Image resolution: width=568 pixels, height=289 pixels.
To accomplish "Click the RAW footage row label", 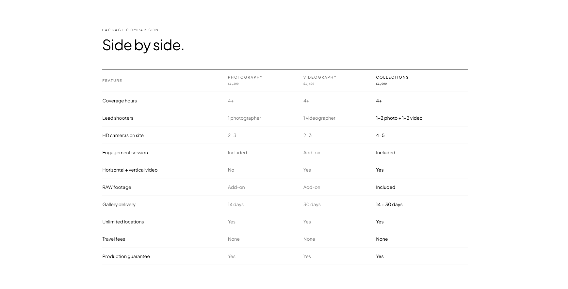I will pos(117,187).
